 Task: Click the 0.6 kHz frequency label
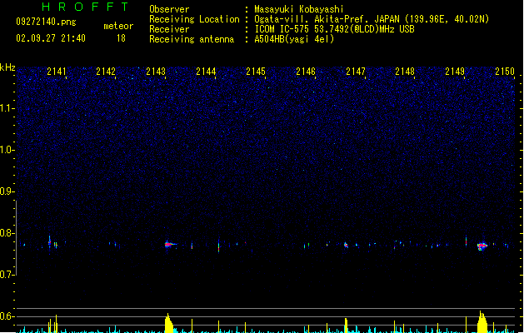click(x=7, y=316)
